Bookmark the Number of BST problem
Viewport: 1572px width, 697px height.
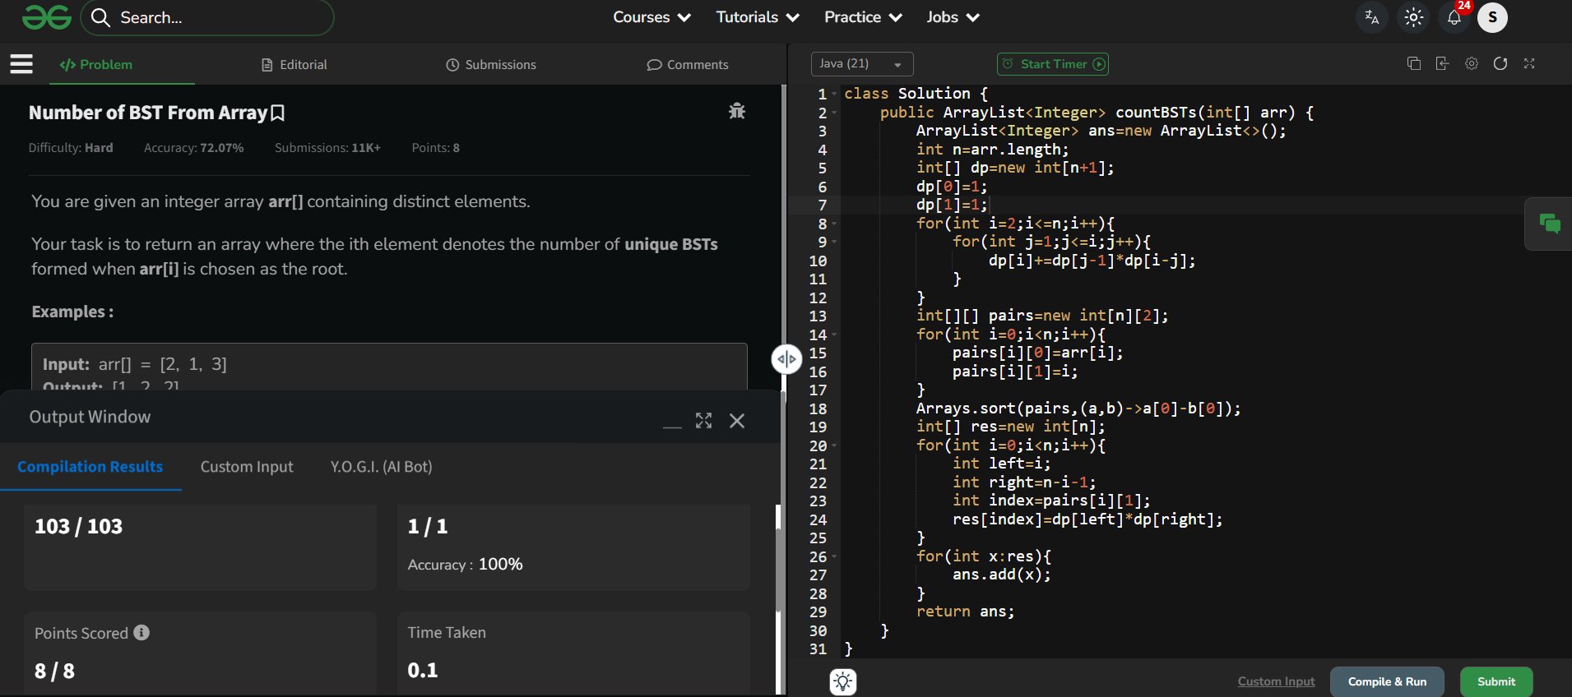tap(278, 113)
